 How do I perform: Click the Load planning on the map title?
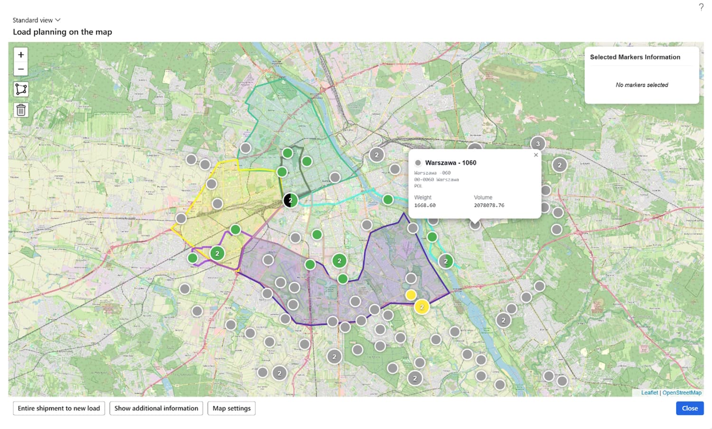pos(62,32)
